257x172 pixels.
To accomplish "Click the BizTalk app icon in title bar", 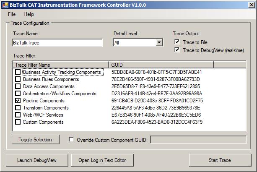I will tap(5, 5).
